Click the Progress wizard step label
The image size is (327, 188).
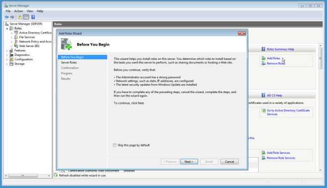67,73
